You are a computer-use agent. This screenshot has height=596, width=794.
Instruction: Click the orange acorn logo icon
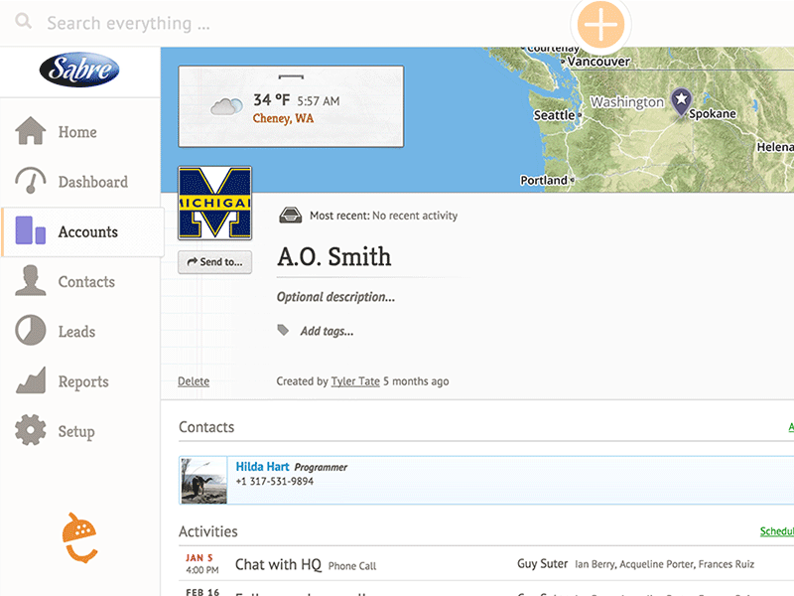click(x=79, y=538)
